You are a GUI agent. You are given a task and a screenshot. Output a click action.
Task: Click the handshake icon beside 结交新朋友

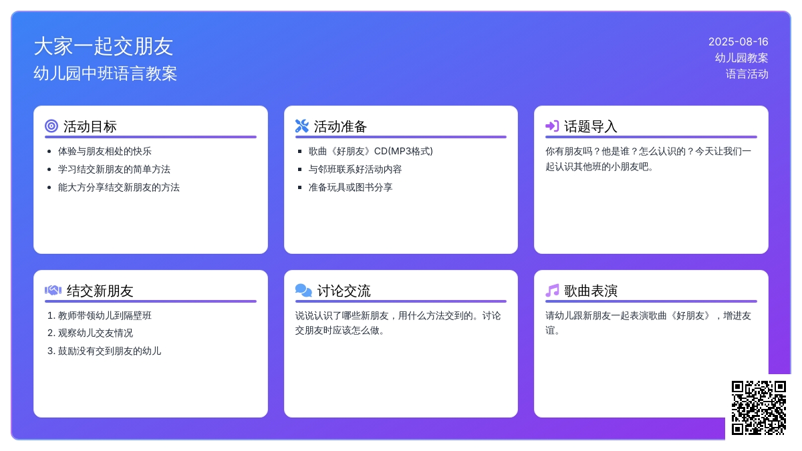pos(53,291)
